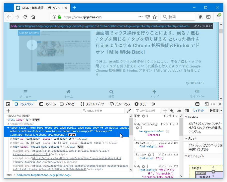Bookmark this page with the star
This screenshot has width=227, height=182.
(x=155, y=17)
